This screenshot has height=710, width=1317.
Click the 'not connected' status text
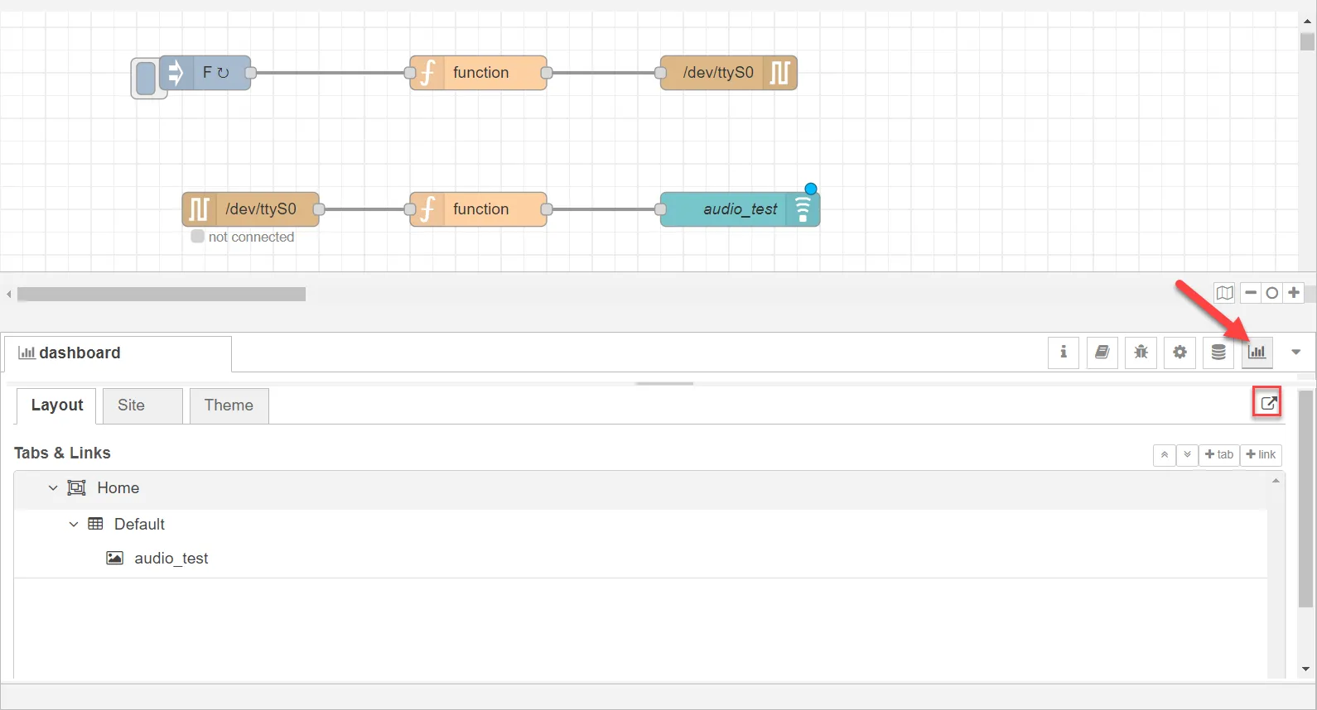click(251, 237)
